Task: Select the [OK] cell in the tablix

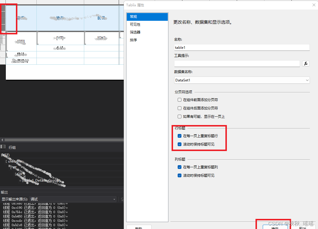Action: tap(101, 38)
